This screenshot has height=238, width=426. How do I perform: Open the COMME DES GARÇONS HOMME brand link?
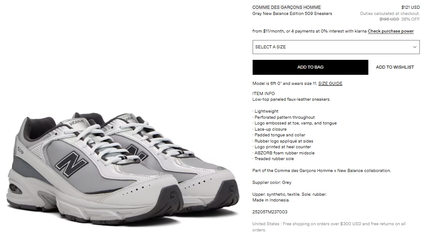click(x=286, y=7)
